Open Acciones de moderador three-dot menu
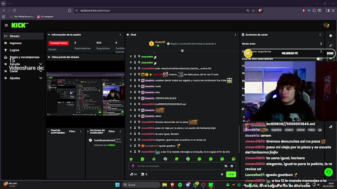Screen dimensions: 337x189 coord(120,132)
